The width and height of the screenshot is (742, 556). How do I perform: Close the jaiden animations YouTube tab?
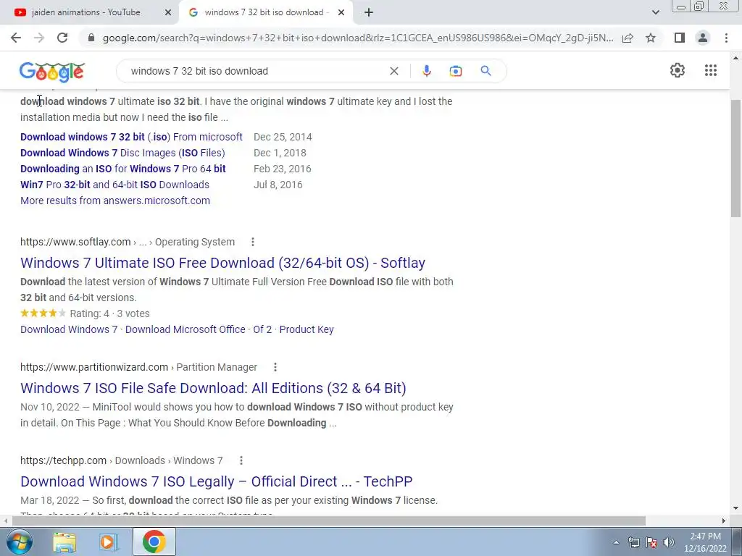[167, 13]
